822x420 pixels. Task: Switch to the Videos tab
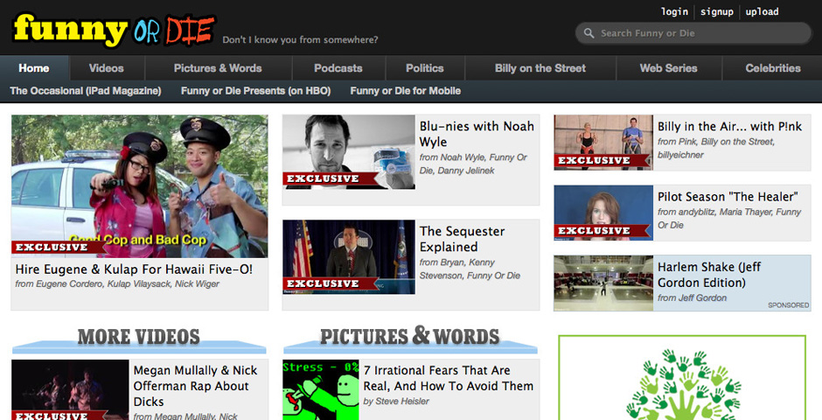pyautogui.click(x=107, y=68)
